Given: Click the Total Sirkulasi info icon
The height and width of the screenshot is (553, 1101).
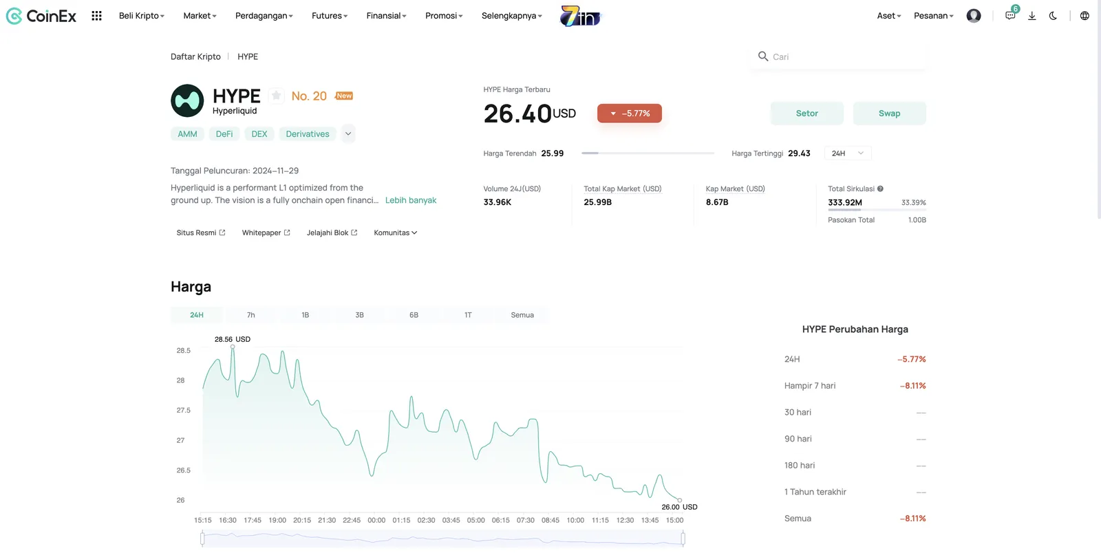Looking at the screenshot, I should pyautogui.click(x=880, y=188).
